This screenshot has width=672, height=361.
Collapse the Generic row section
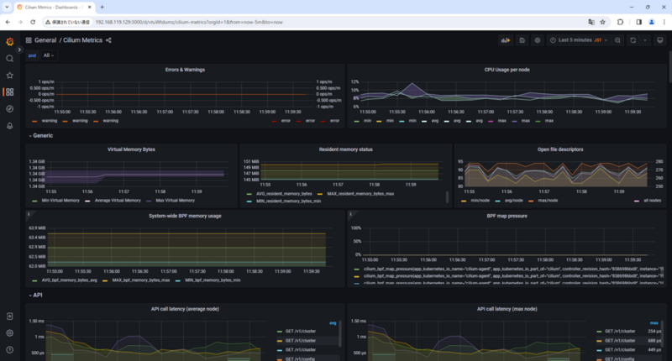pos(41,136)
